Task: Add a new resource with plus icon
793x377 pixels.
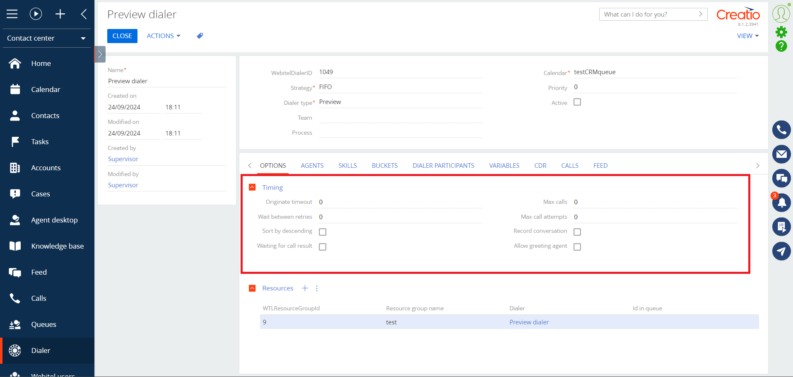Action: 305,288
